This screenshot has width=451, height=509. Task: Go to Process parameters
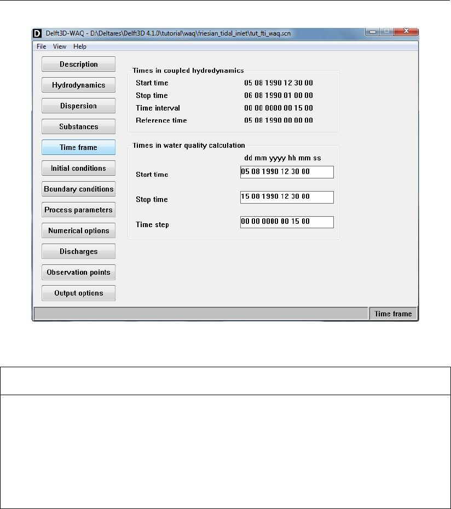[79, 210]
